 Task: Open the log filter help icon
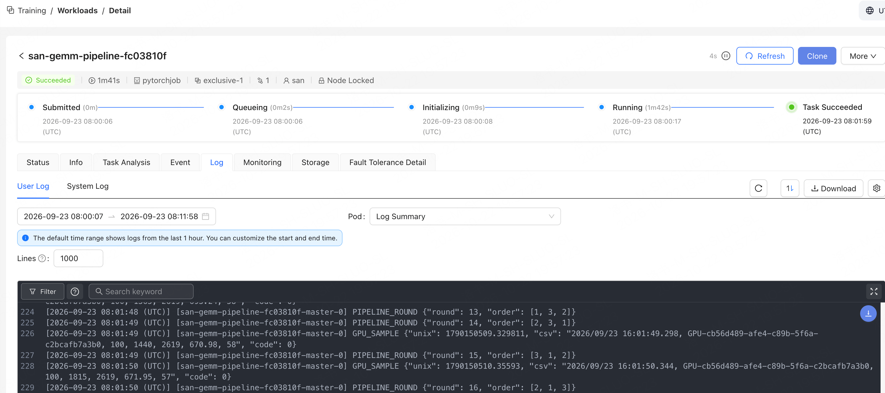tap(75, 291)
